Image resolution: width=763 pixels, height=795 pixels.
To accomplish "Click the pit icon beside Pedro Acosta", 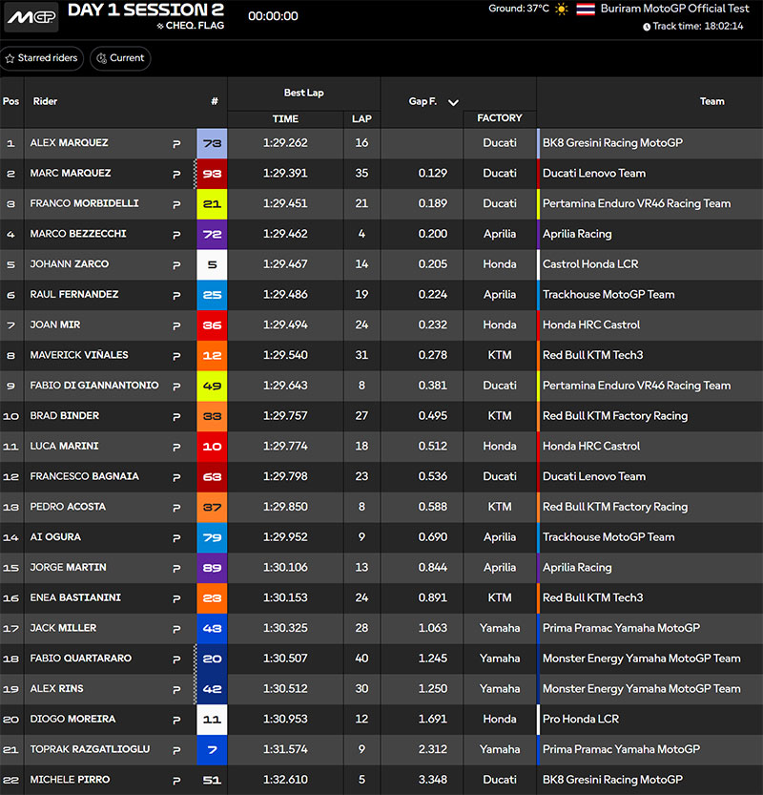I will (x=176, y=508).
